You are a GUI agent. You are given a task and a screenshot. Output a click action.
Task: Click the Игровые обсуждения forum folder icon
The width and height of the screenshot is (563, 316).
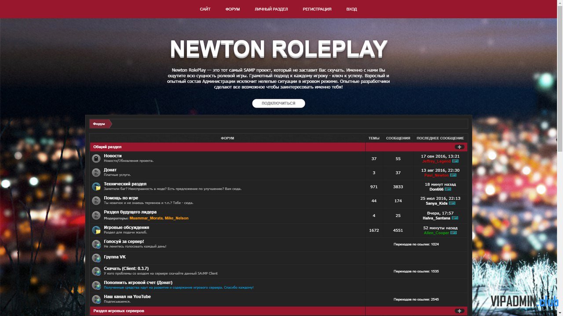(96, 230)
